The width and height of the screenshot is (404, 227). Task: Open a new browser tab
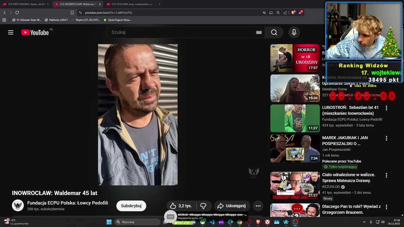point(159,4)
